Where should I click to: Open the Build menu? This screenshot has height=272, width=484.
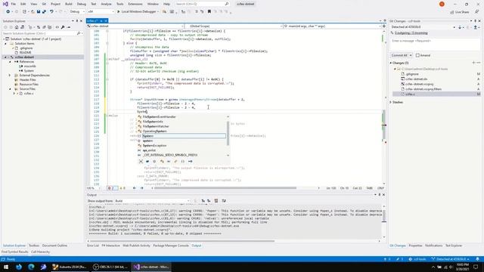coord(69,4)
